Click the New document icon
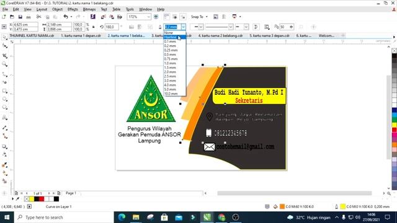397x223 pixels. click(4, 17)
